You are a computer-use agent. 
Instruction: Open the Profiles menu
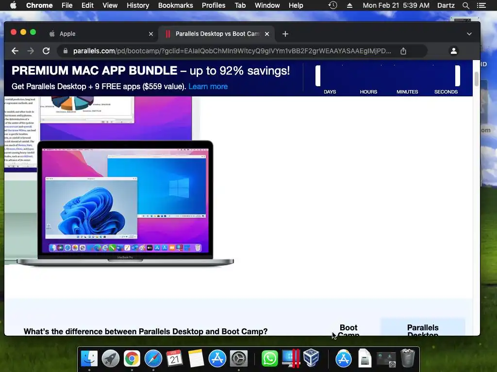[x=214, y=5]
